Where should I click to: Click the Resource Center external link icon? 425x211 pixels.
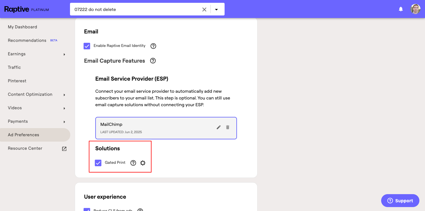pos(64,149)
